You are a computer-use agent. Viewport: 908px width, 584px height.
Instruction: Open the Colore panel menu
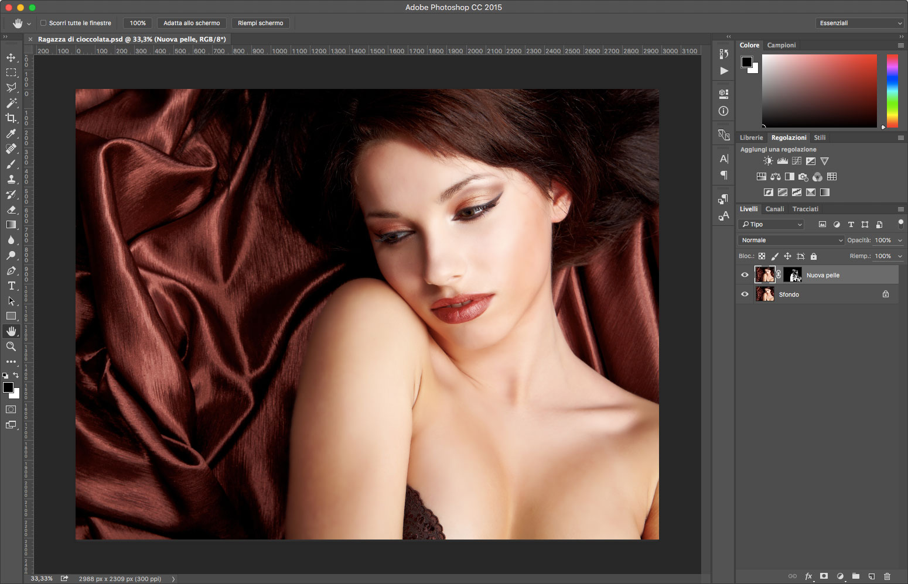[900, 45]
